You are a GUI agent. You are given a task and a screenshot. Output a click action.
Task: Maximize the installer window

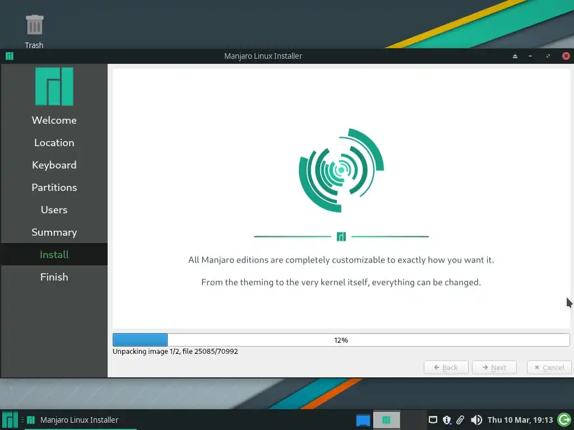pos(548,56)
